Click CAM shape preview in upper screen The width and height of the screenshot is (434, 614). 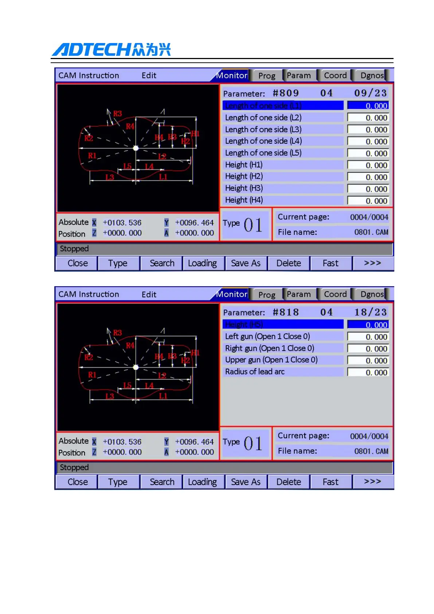coord(138,148)
